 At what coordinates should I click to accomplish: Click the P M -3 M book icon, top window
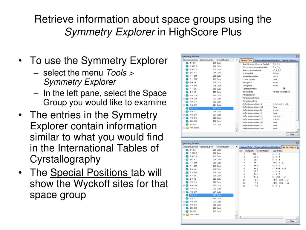click(x=187, y=95)
